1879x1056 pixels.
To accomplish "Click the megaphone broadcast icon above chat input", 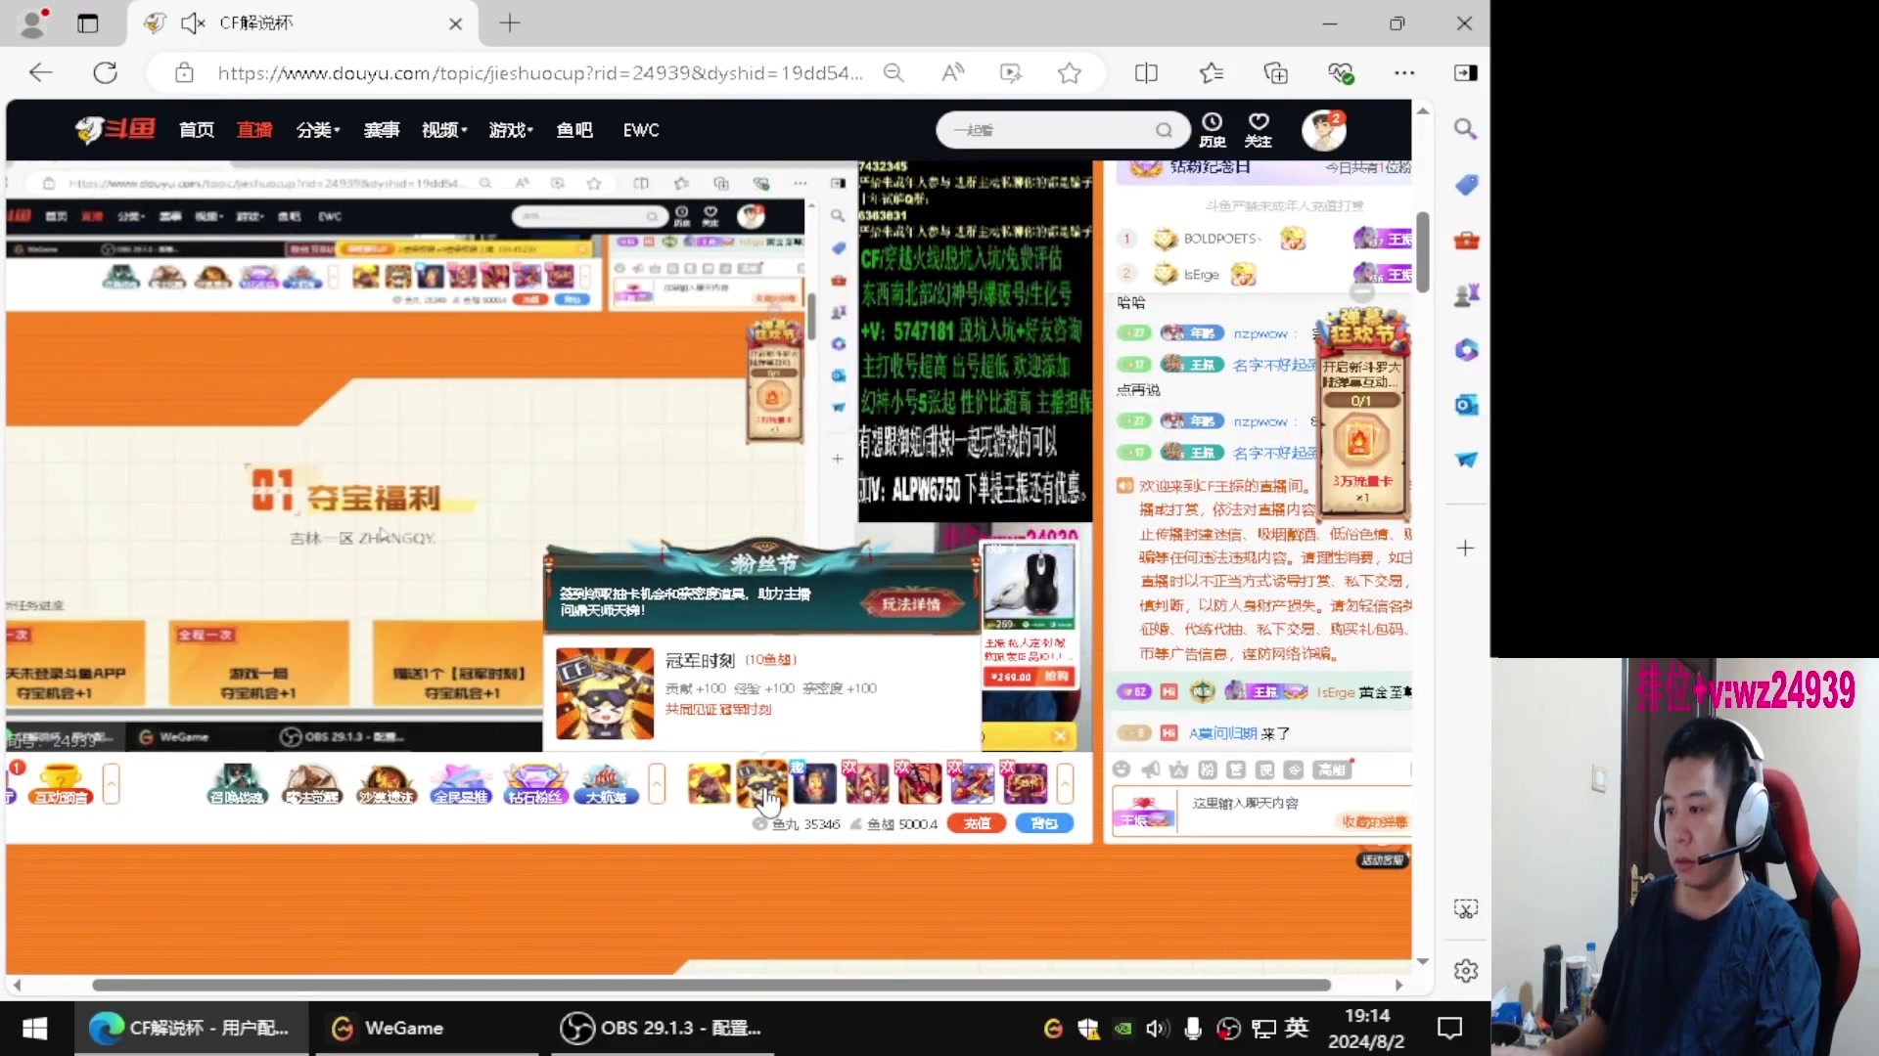I will pos(1150,770).
